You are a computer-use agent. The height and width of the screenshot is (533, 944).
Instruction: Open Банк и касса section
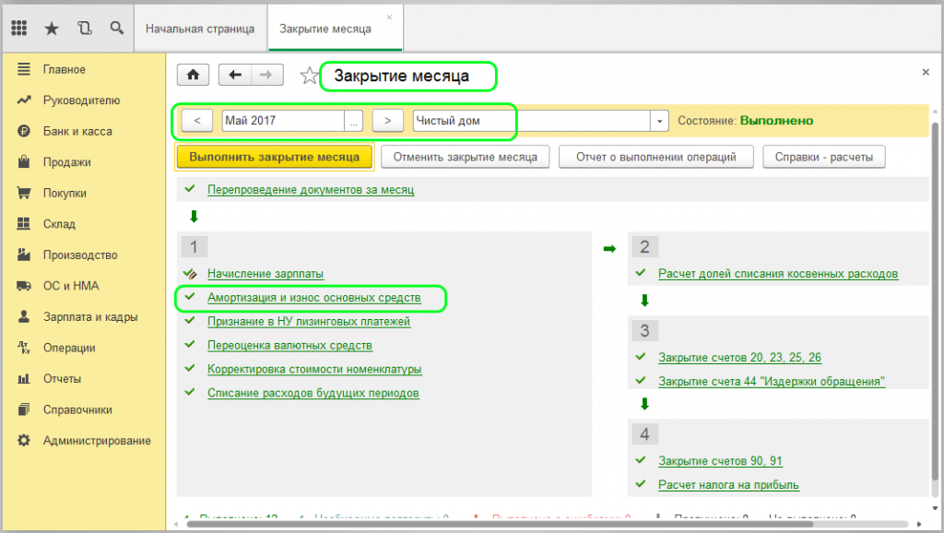tap(77, 132)
